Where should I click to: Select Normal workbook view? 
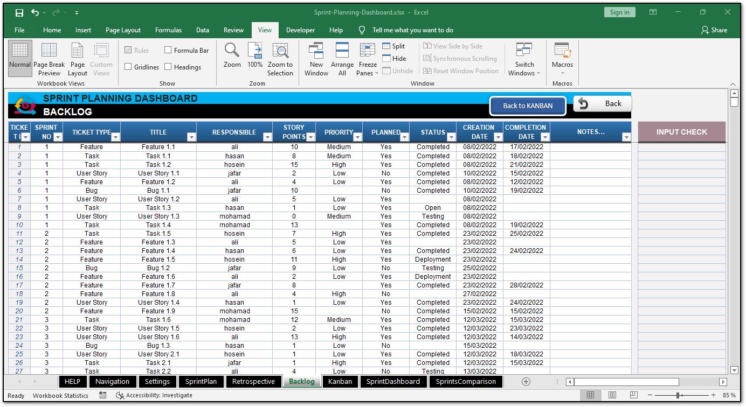coord(20,59)
